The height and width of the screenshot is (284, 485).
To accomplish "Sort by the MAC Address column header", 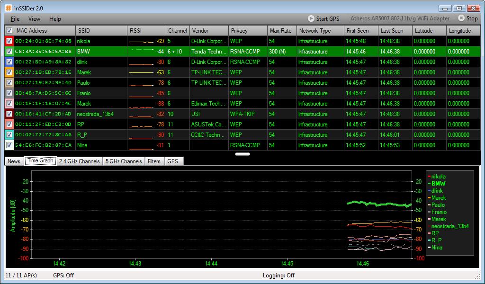I will pyautogui.click(x=45, y=31).
